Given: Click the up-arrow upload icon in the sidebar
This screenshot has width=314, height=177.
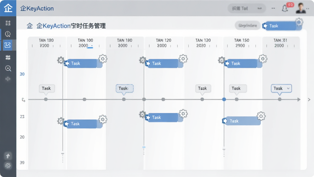Looking at the screenshot, I should point(8,156).
